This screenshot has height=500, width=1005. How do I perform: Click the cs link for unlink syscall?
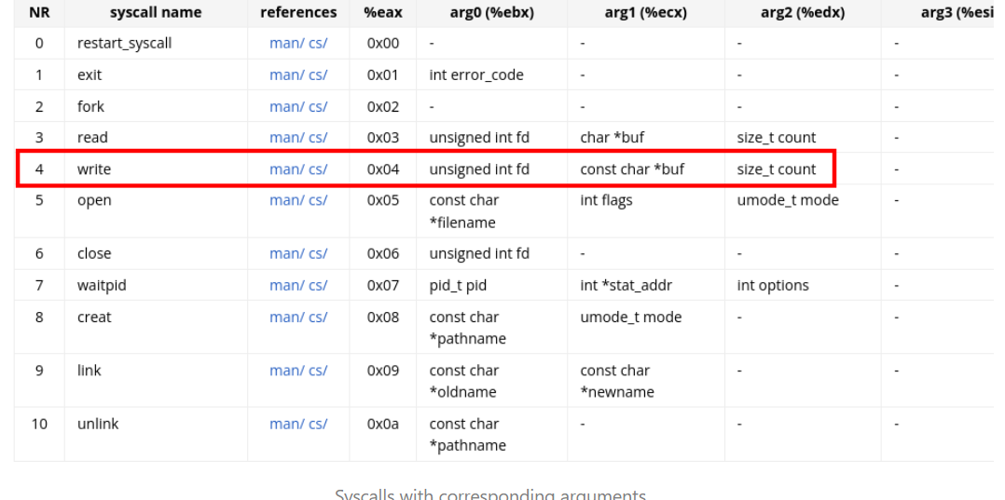point(318,424)
